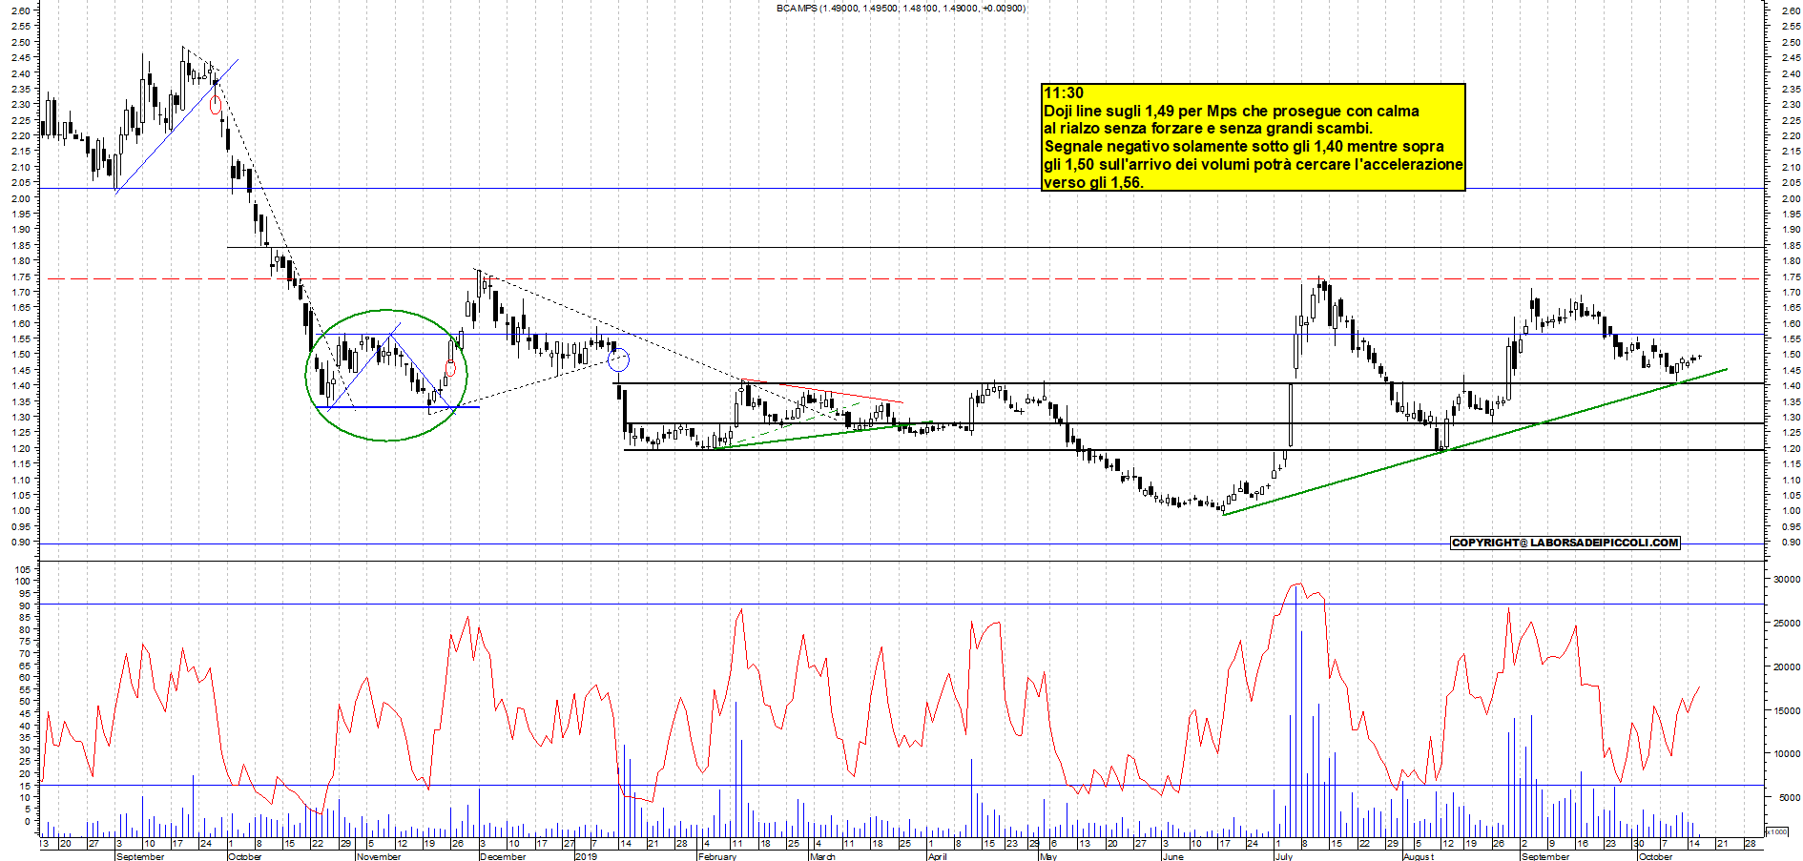Click the 10000 volume axis value

(x=1786, y=753)
